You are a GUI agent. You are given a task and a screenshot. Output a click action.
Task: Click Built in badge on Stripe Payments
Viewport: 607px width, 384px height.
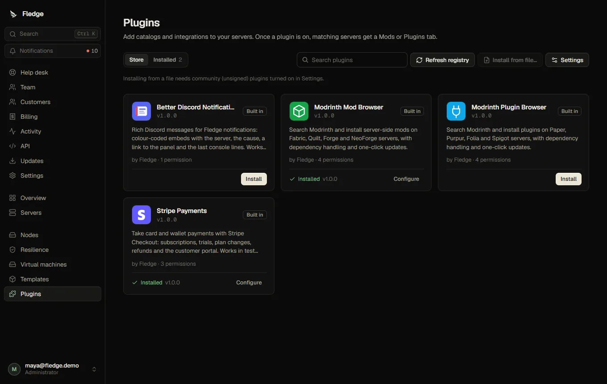coord(255,215)
